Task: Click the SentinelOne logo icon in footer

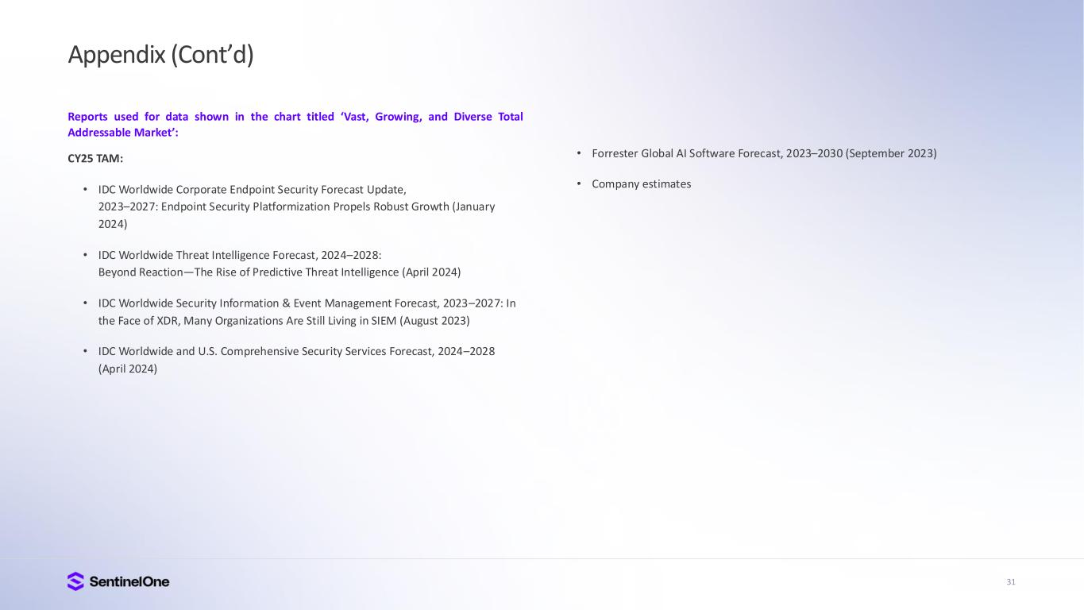Action: point(75,581)
